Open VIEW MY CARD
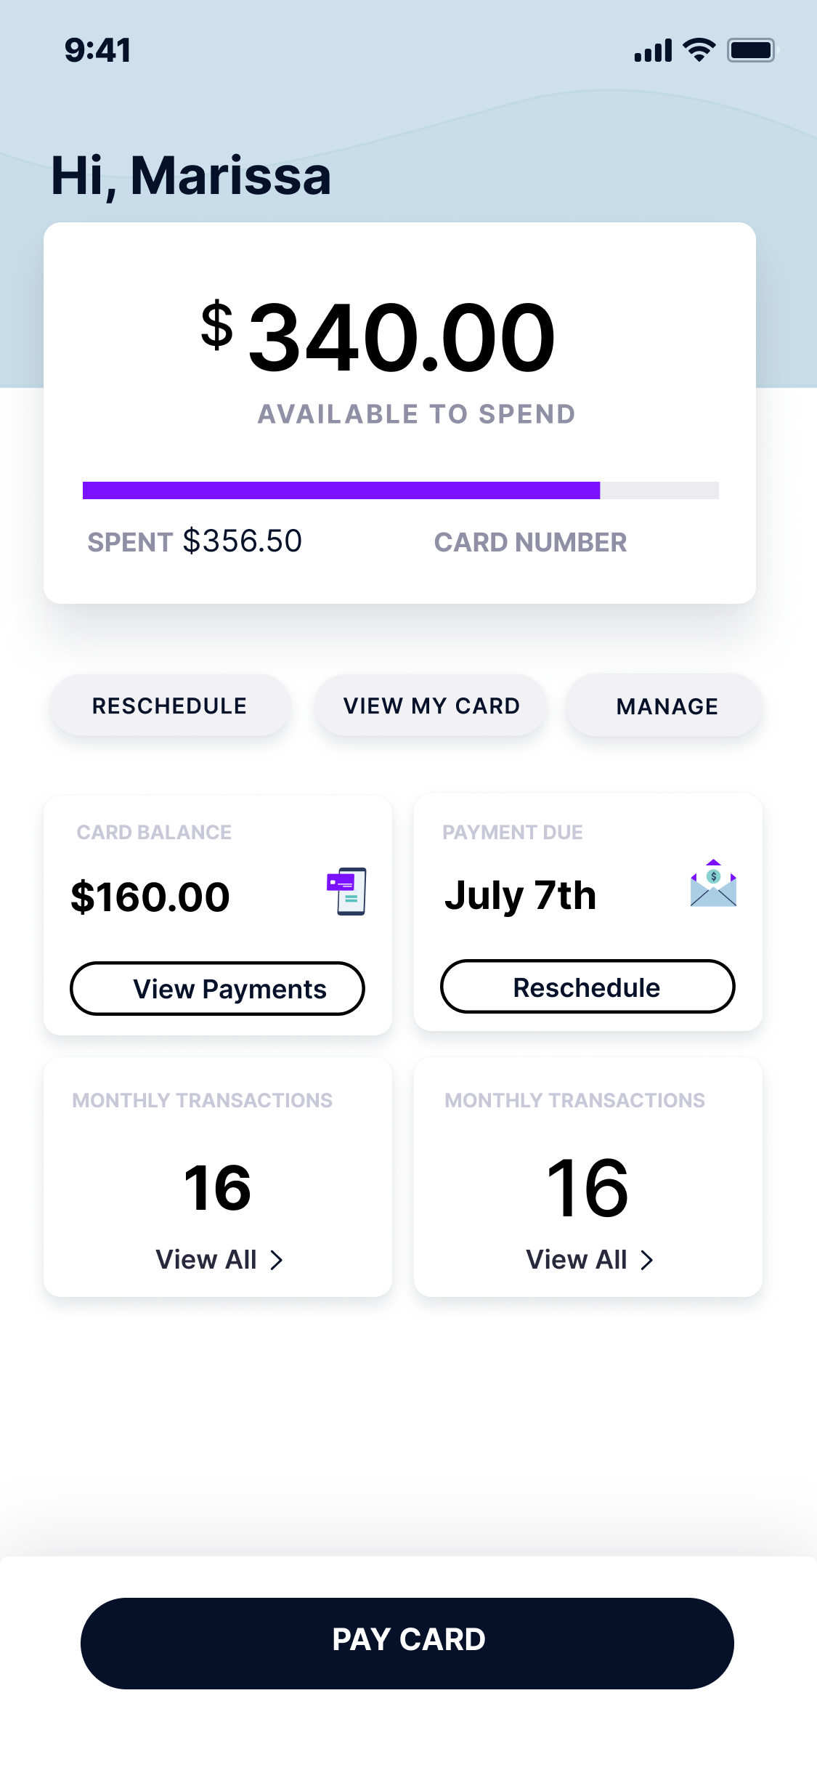This screenshot has height=1770, width=817. 431,706
